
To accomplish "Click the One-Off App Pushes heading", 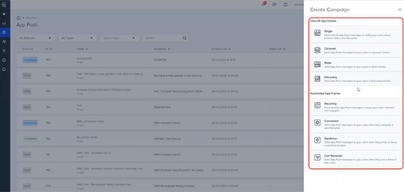I will [323, 21].
